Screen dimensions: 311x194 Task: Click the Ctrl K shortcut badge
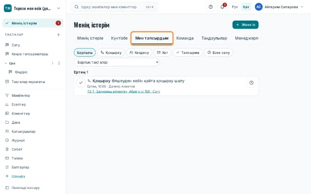coord(150,7)
